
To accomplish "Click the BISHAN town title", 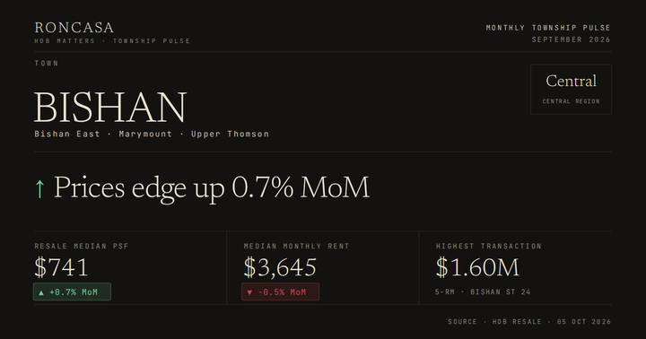I will coord(110,107).
